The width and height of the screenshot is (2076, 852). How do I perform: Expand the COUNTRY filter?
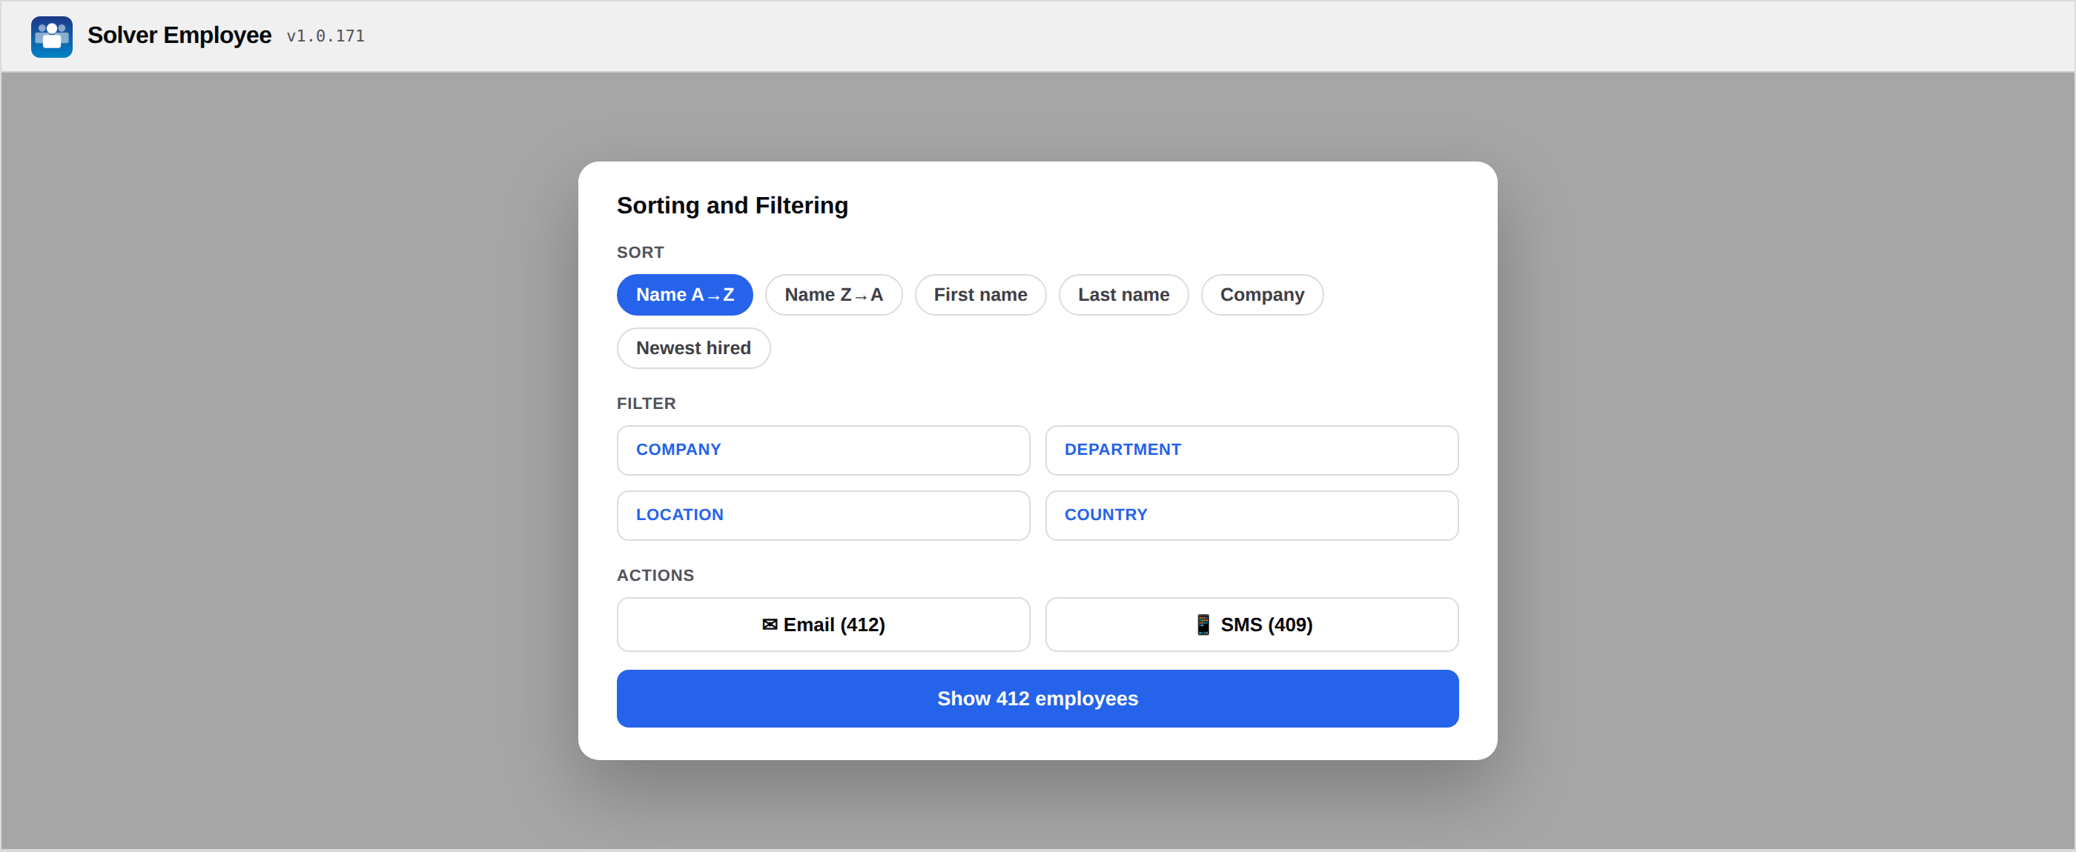tap(1252, 516)
